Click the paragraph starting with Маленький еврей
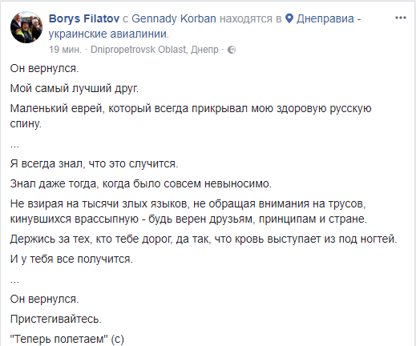This screenshot has height=346, width=416. 191,116
